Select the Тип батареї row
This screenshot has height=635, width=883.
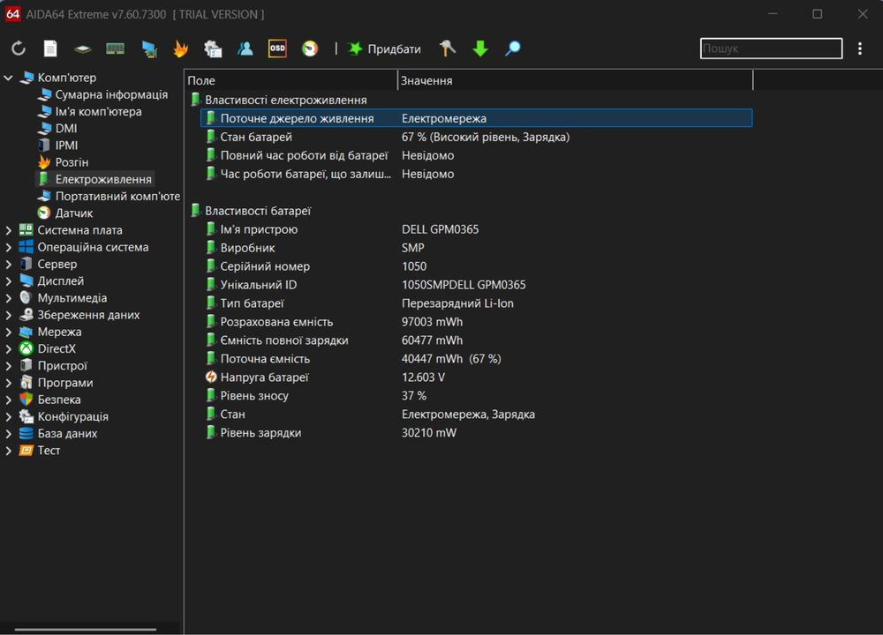click(477, 303)
